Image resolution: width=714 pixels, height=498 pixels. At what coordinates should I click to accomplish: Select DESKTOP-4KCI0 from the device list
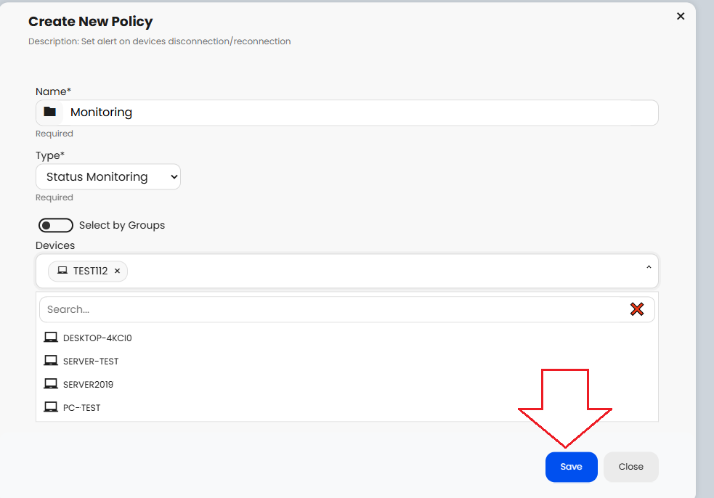coord(97,338)
